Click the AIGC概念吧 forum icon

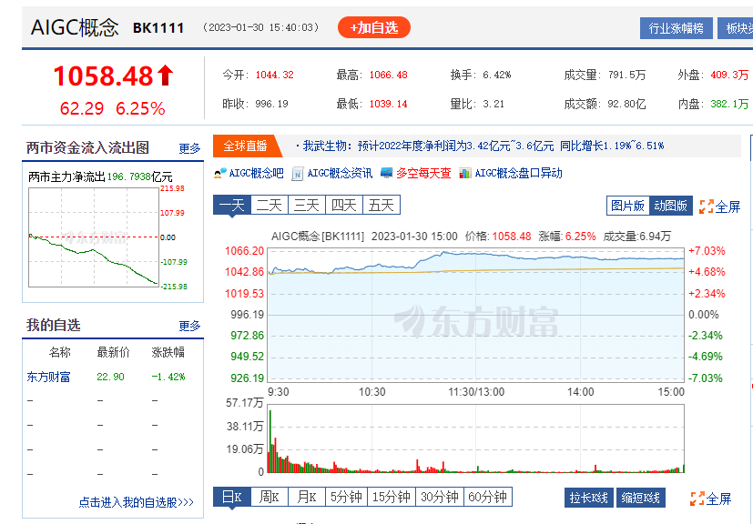coord(220,174)
